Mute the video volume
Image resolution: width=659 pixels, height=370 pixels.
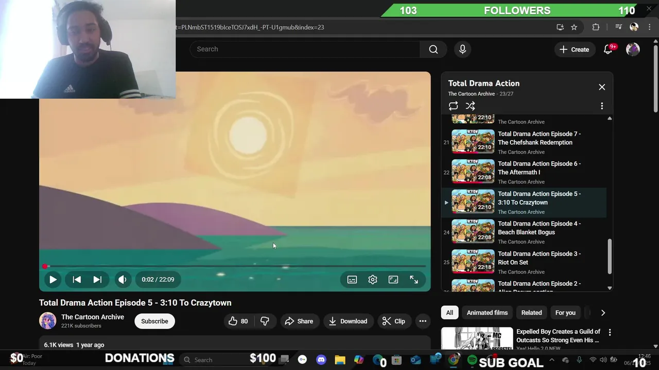(x=122, y=280)
